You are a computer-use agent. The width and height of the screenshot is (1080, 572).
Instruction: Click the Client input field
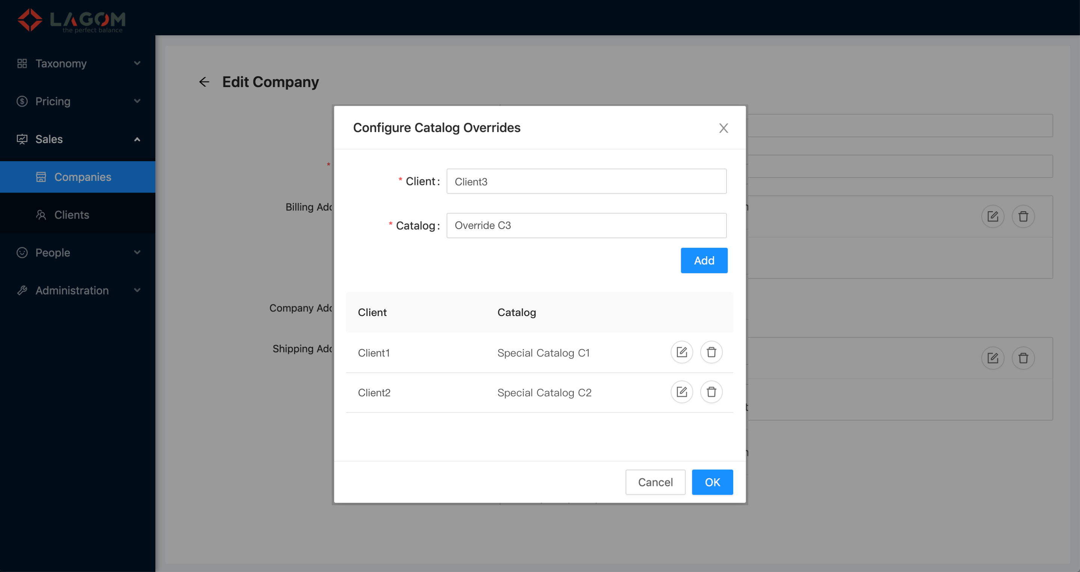[x=586, y=182]
